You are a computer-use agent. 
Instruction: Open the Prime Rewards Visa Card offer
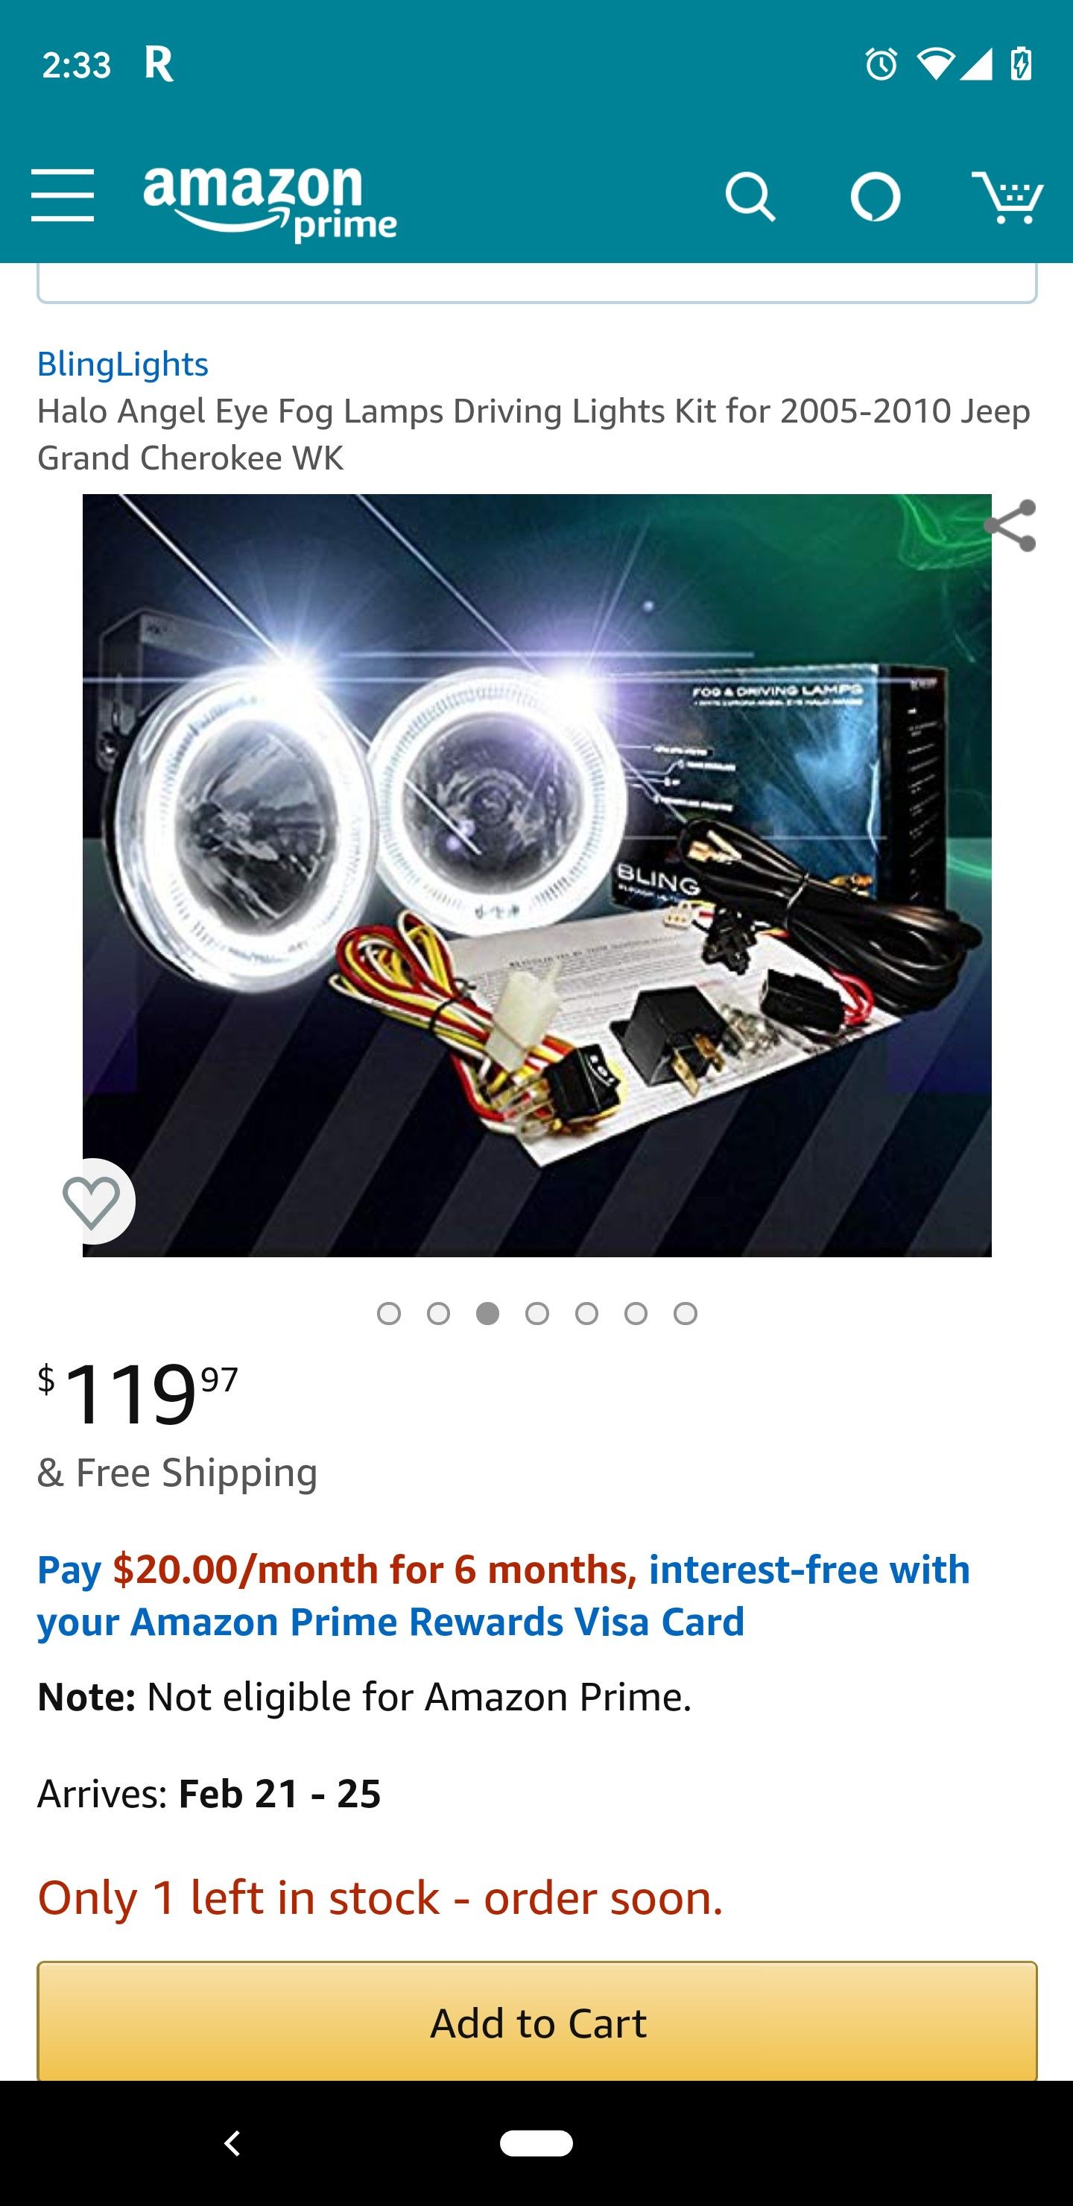[504, 1596]
